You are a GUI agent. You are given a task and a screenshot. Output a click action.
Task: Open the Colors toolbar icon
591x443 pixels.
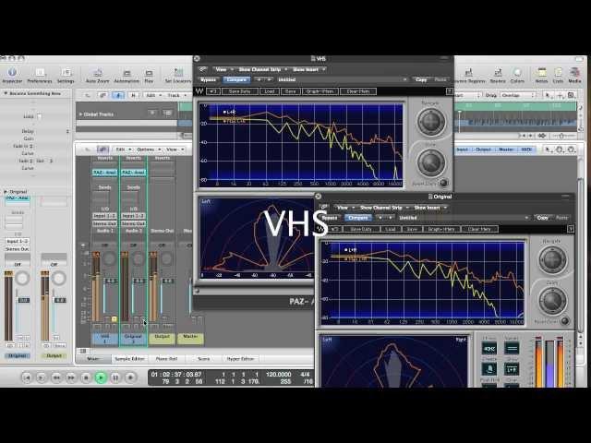click(517, 73)
